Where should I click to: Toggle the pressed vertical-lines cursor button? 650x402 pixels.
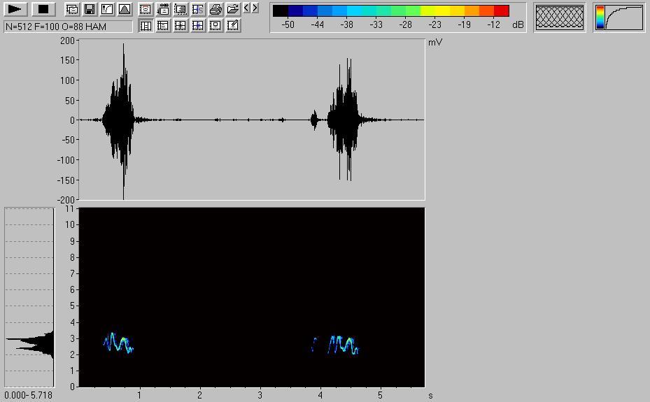click(146, 26)
